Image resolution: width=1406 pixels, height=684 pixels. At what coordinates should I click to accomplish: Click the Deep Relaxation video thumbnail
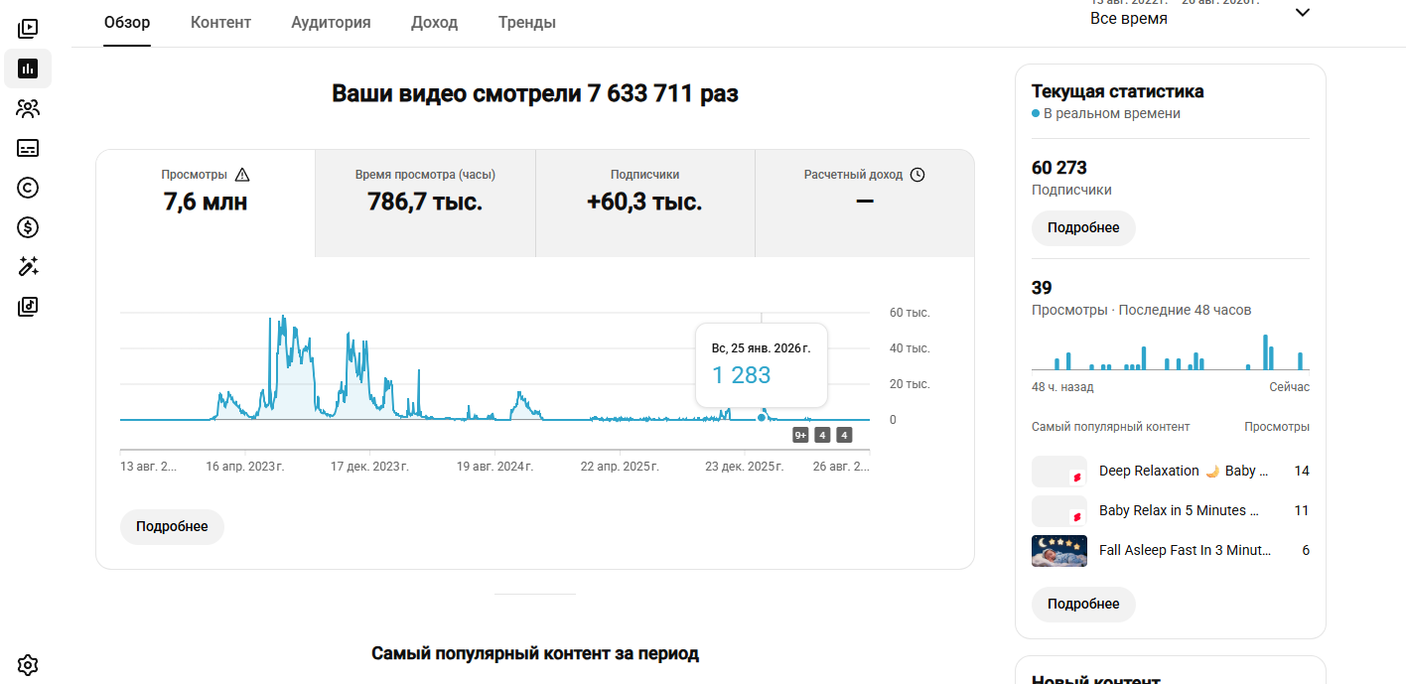click(1059, 472)
